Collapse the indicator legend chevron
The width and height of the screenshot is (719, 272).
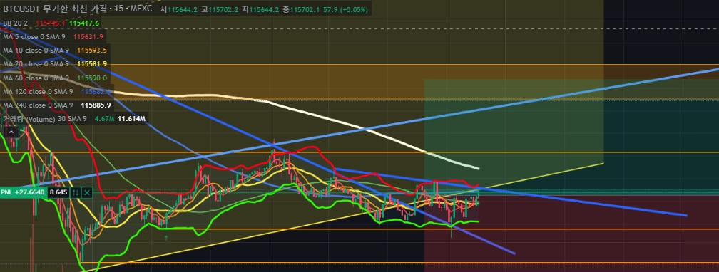pos(11,132)
